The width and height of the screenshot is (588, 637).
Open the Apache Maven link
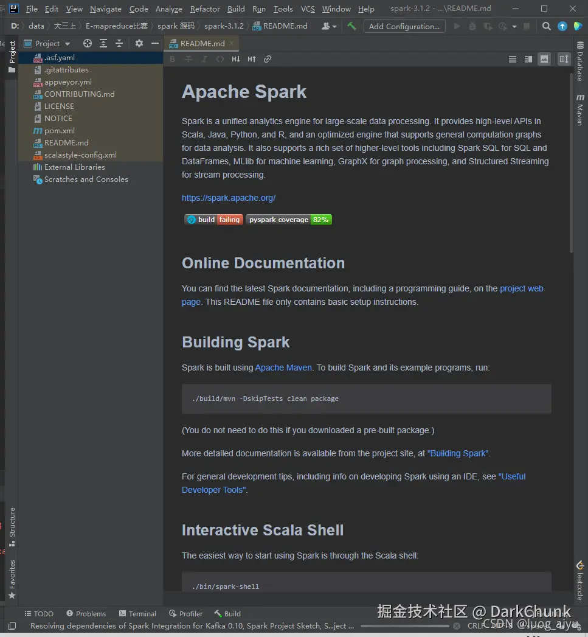(283, 367)
